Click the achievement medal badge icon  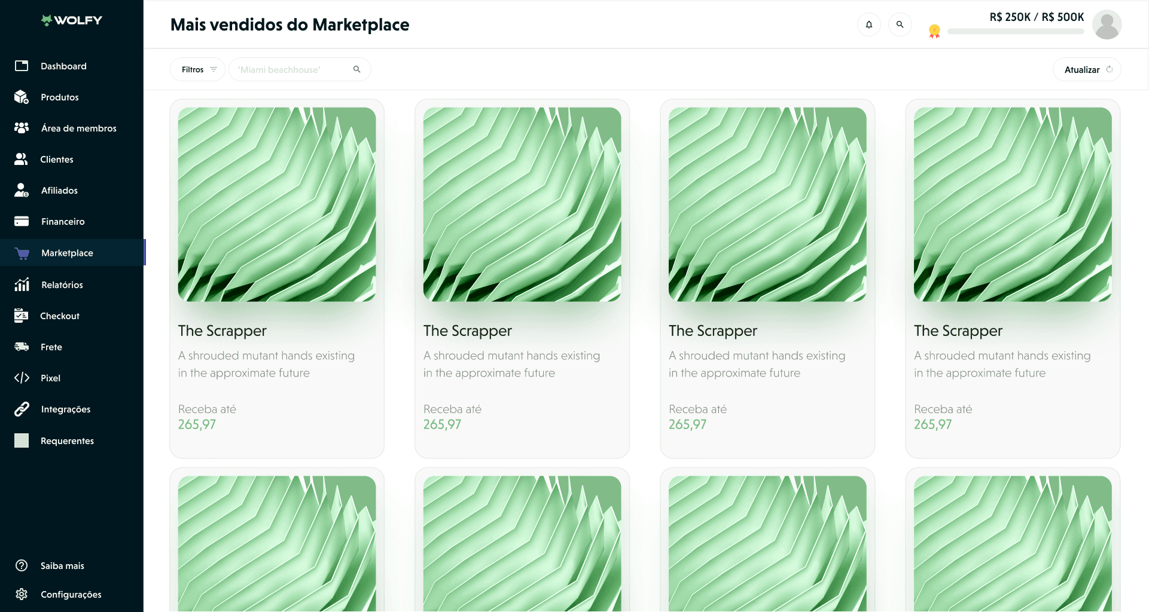point(934,30)
